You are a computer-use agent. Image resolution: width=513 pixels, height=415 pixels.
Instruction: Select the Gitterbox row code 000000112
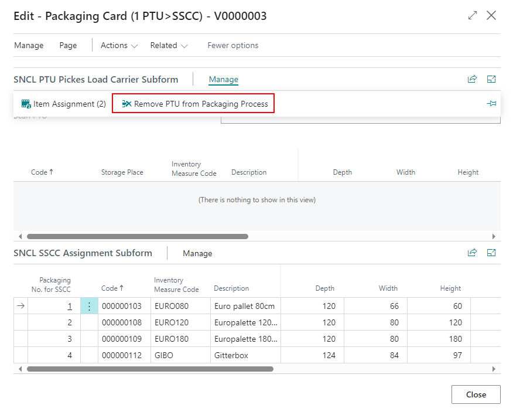tap(121, 355)
